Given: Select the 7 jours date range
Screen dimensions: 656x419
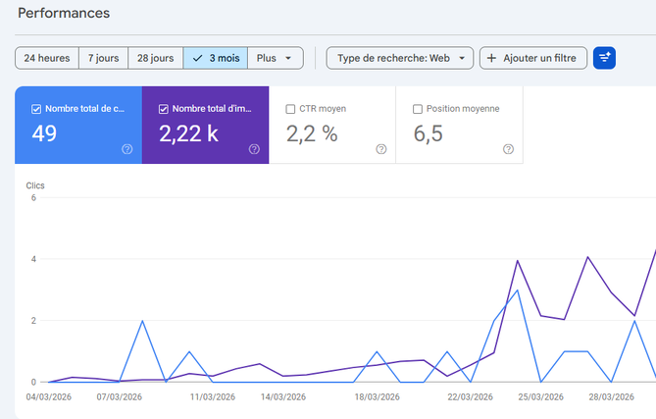Looking at the screenshot, I should point(103,58).
